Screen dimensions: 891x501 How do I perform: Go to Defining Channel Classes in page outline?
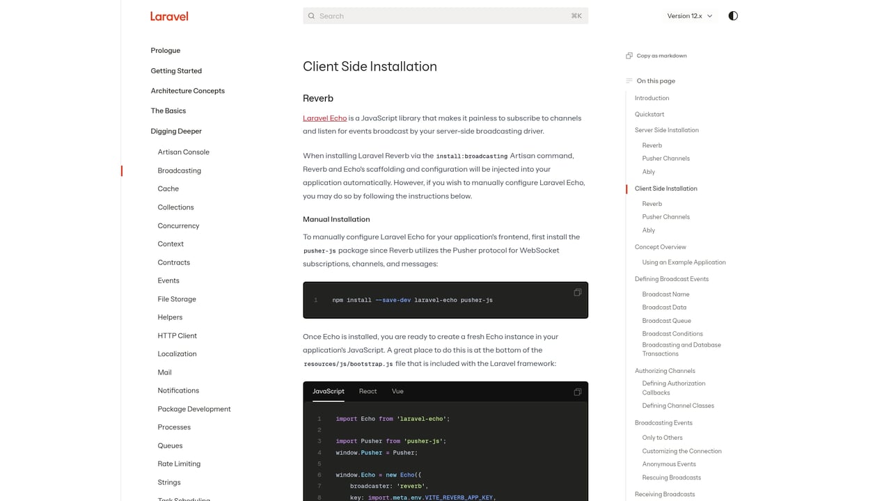point(677,406)
